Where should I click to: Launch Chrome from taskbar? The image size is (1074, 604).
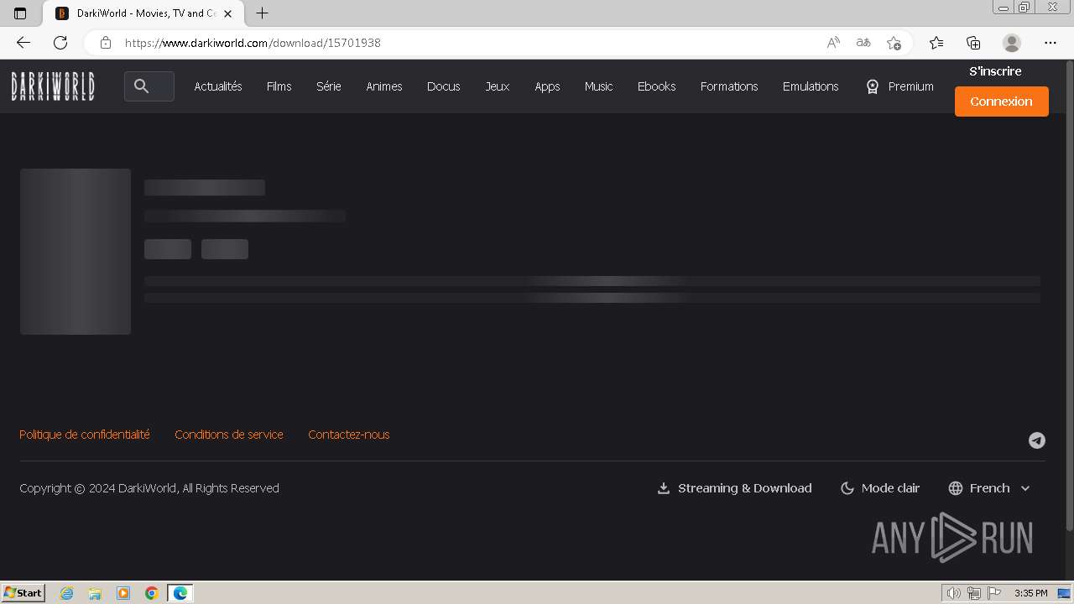click(152, 593)
